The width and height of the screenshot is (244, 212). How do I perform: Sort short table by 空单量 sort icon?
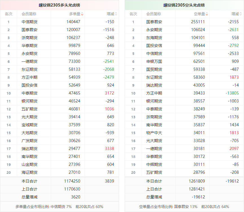tap(207, 14)
